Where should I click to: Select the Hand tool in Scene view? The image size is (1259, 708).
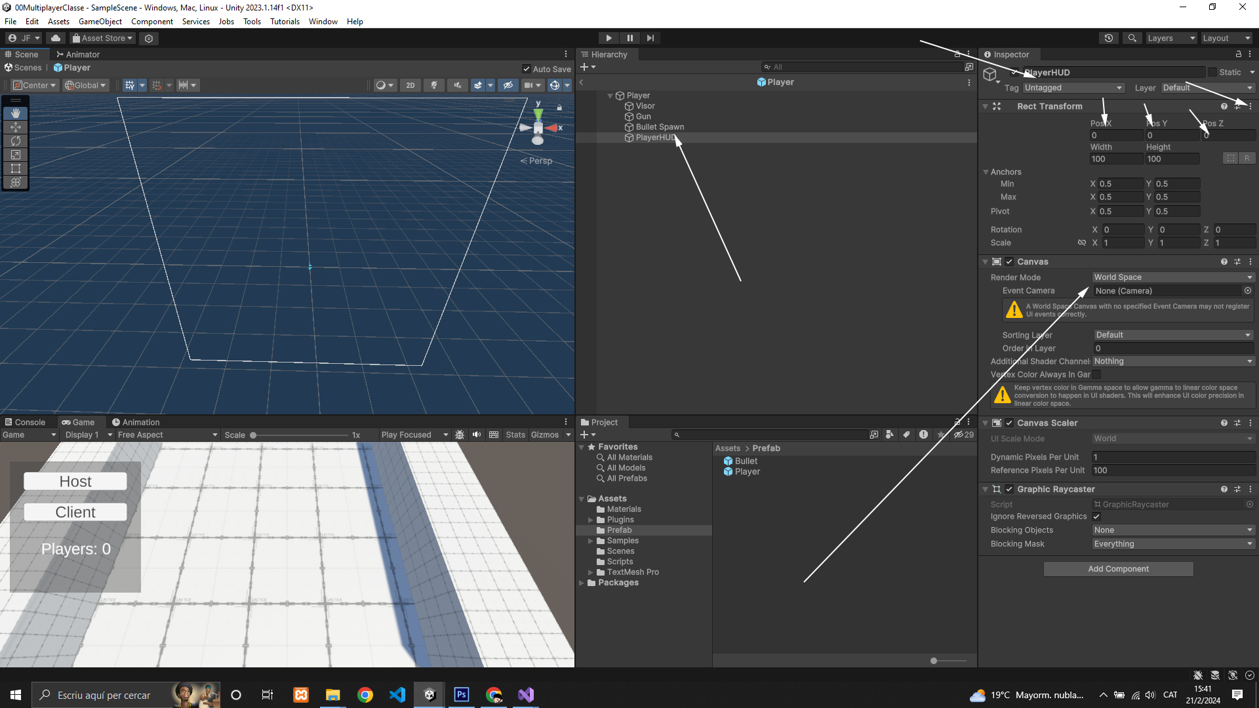16,113
